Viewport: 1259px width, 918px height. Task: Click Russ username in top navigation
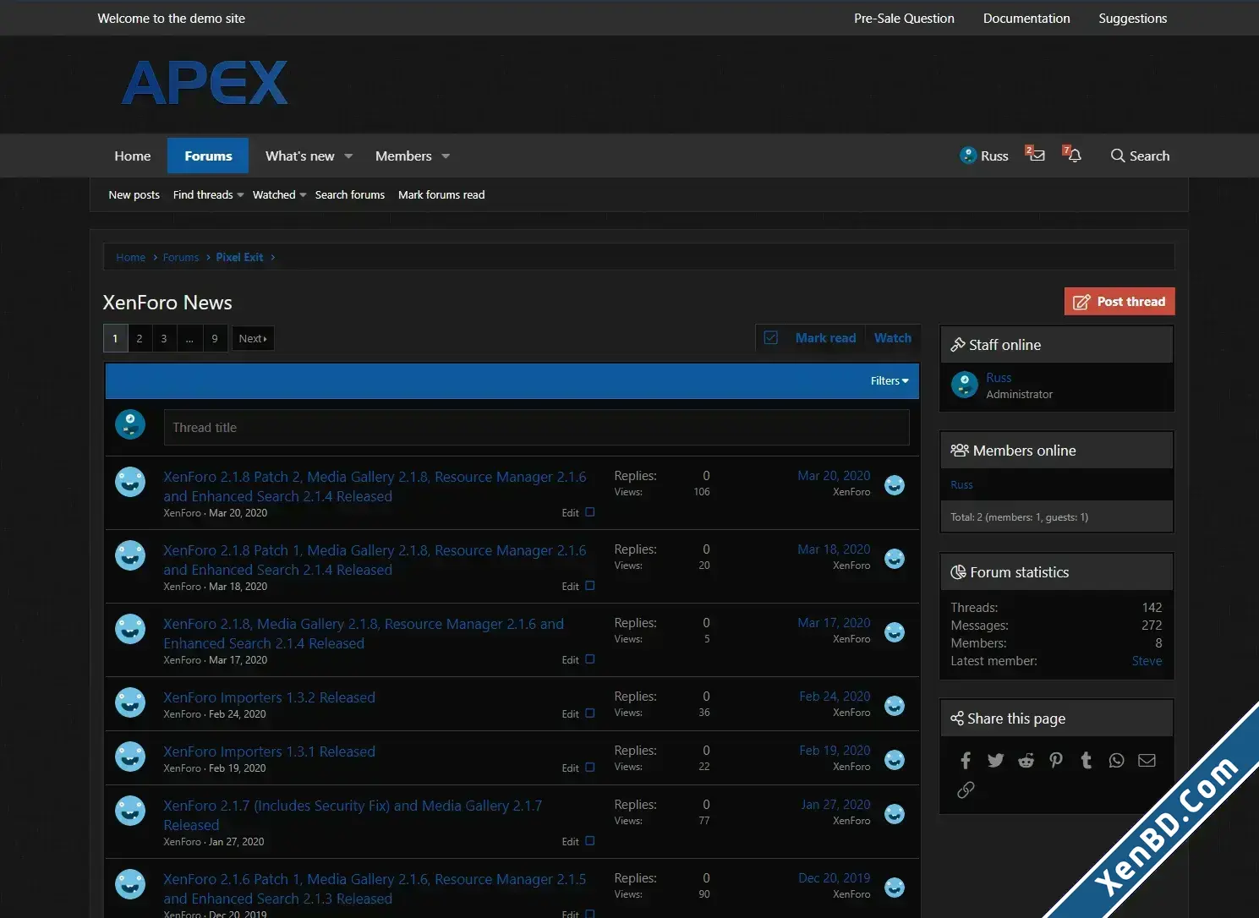point(994,156)
